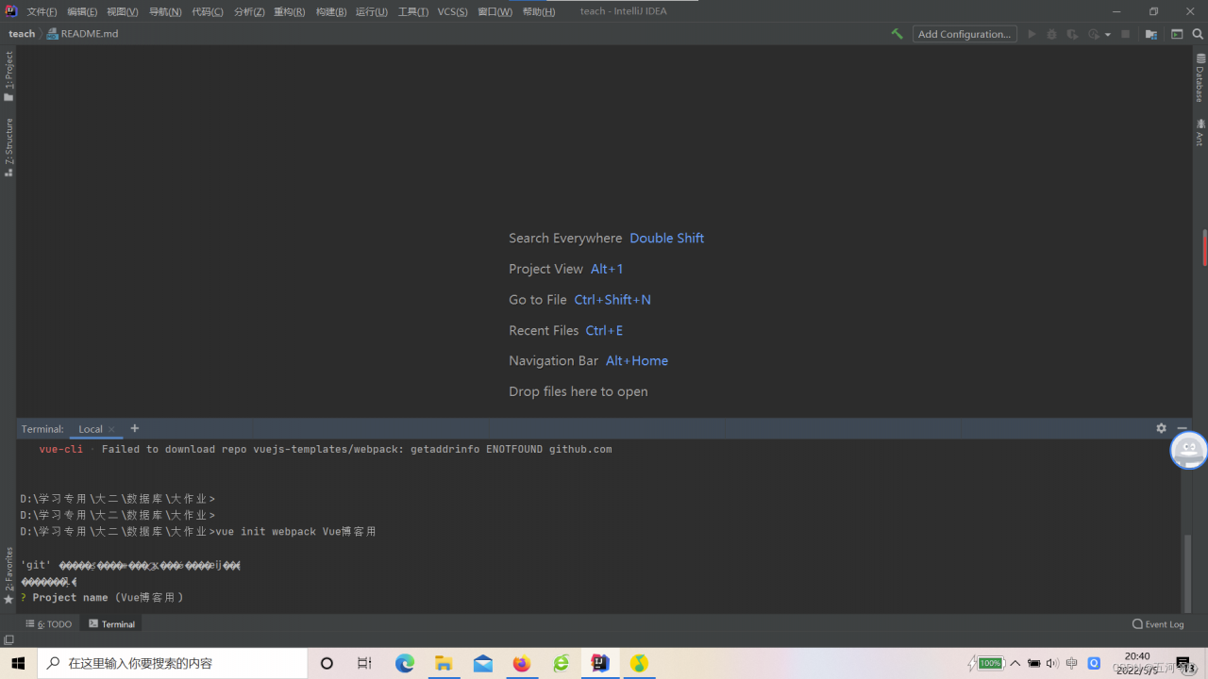
Task: Open the Add Configuration... selector
Action: 965,34
